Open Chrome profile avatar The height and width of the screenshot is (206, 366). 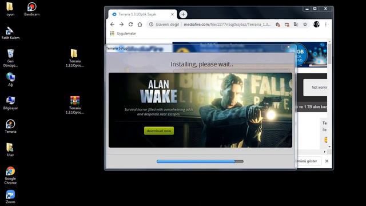pos(316,24)
